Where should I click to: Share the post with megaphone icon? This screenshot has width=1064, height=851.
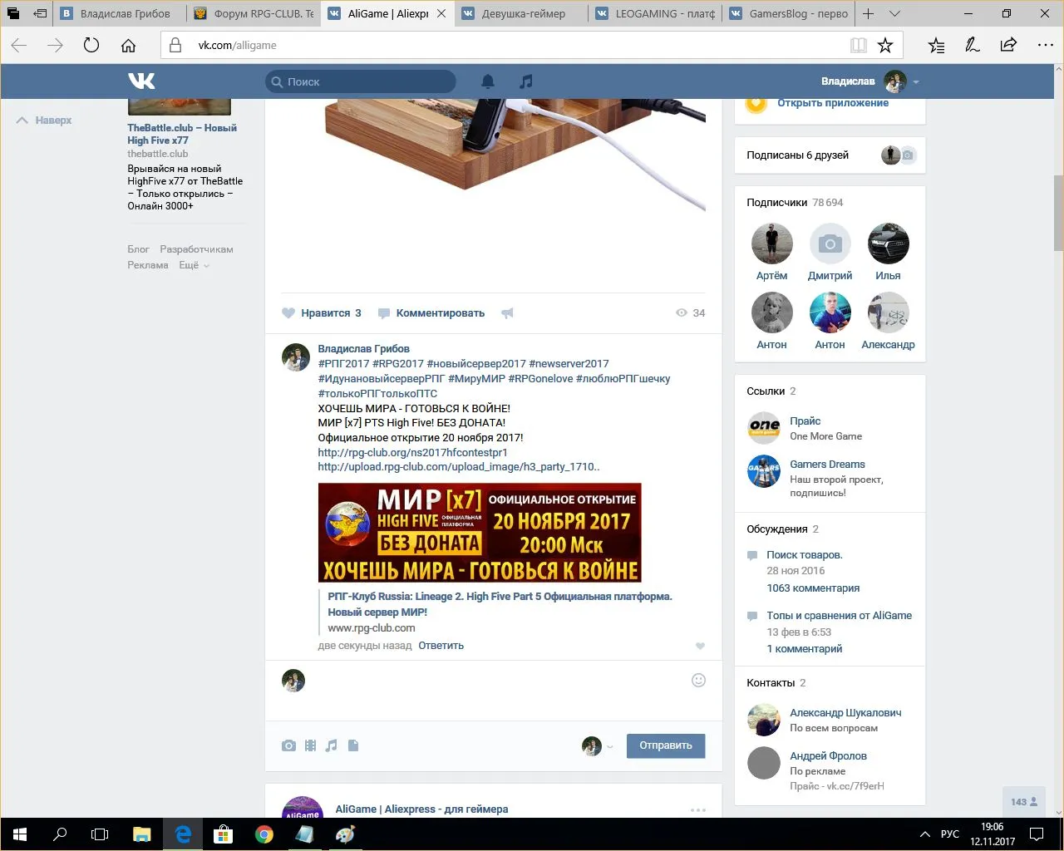coord(507,313)
